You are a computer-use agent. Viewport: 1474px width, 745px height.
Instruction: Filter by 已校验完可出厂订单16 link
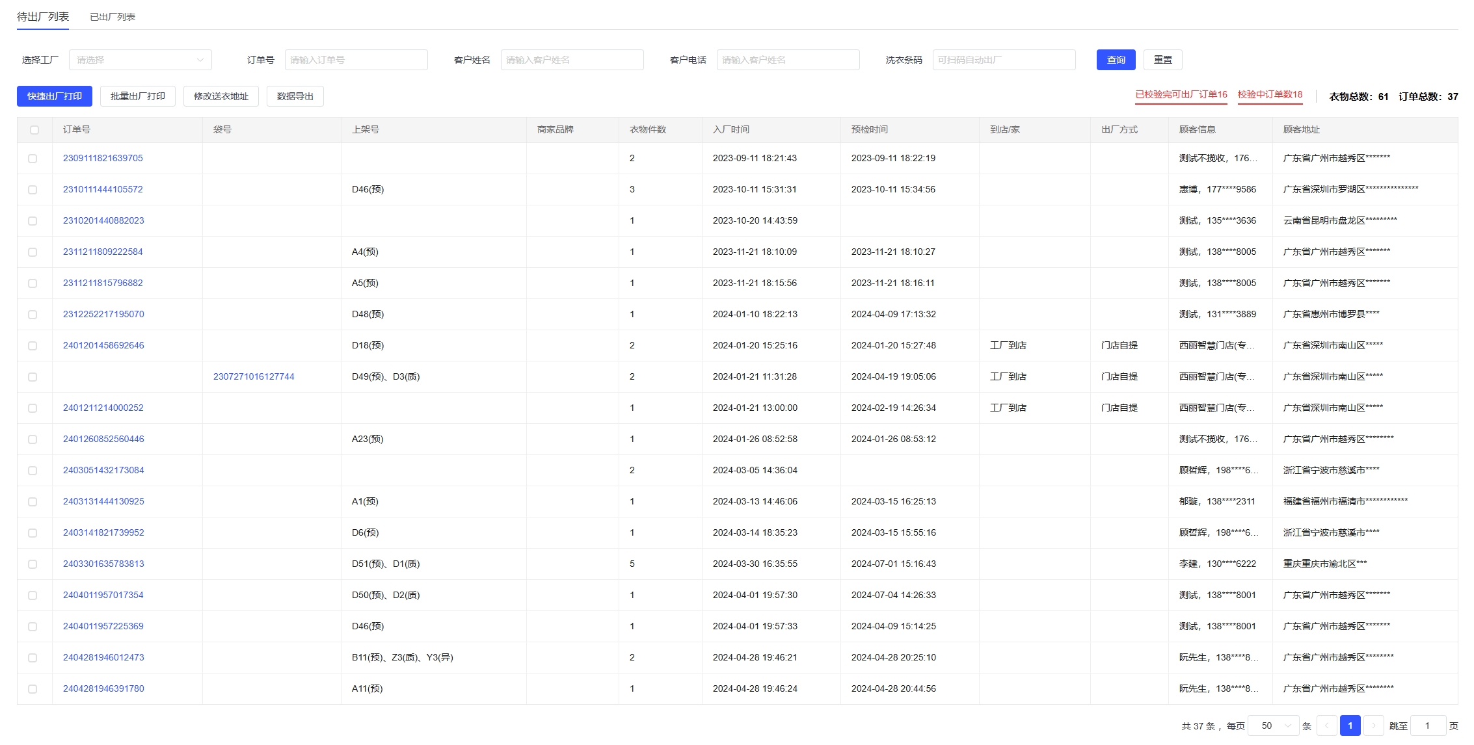1181,95
